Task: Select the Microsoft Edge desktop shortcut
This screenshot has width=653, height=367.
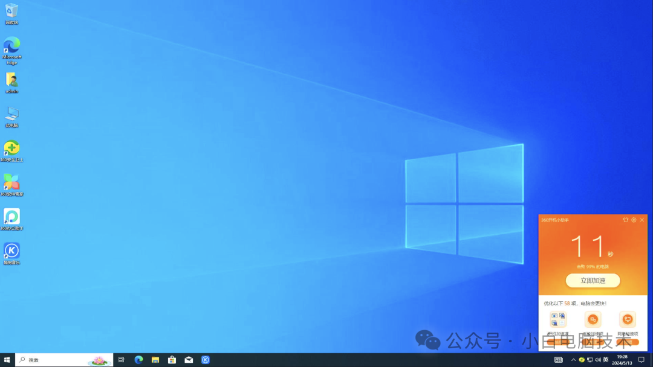Action: [x=11, y=51]
